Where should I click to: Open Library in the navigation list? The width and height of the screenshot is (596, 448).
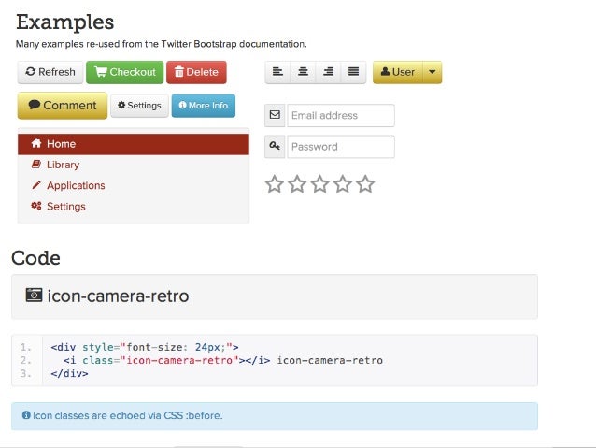(x=134, y=165)
